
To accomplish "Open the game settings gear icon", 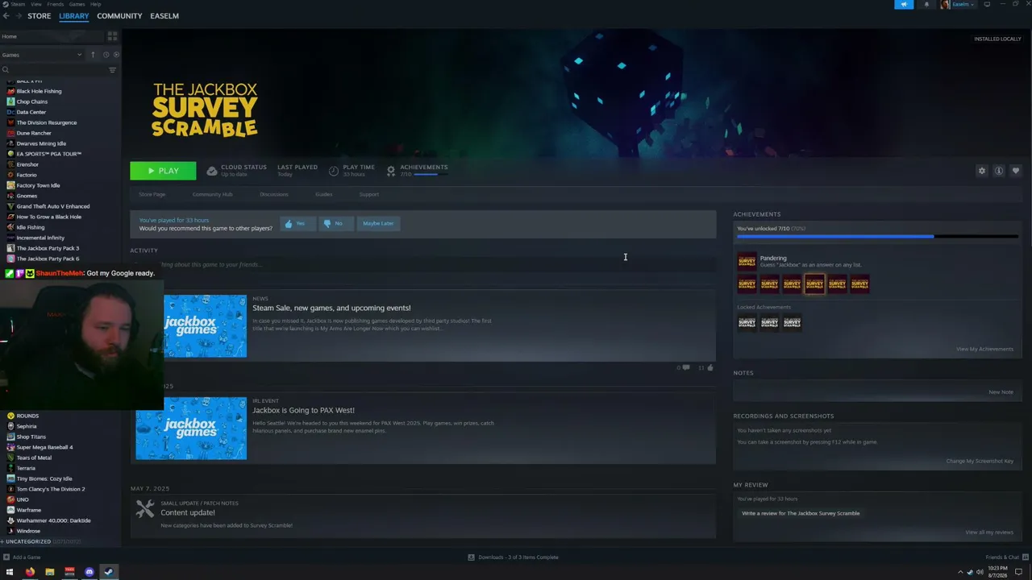I will [981, 171].
